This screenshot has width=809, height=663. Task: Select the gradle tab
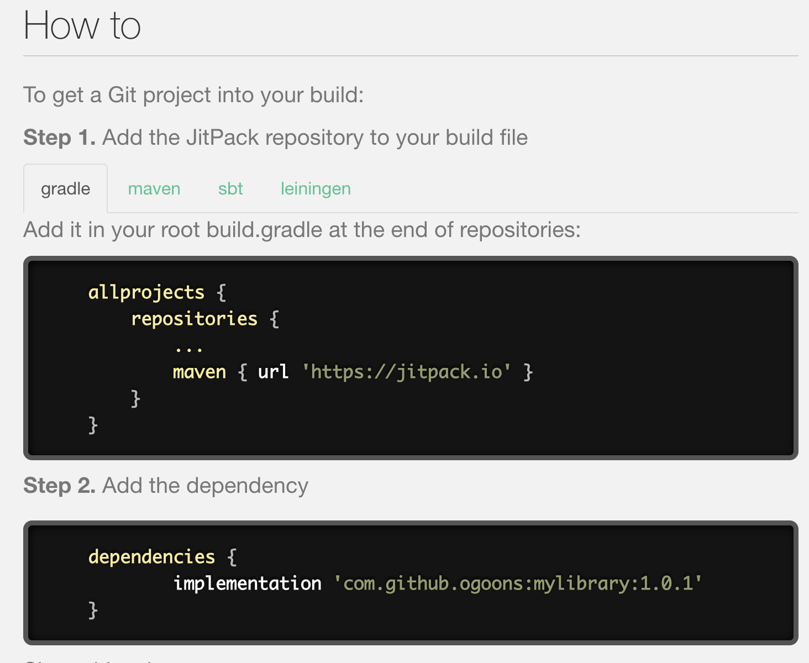tap(65, 189)
